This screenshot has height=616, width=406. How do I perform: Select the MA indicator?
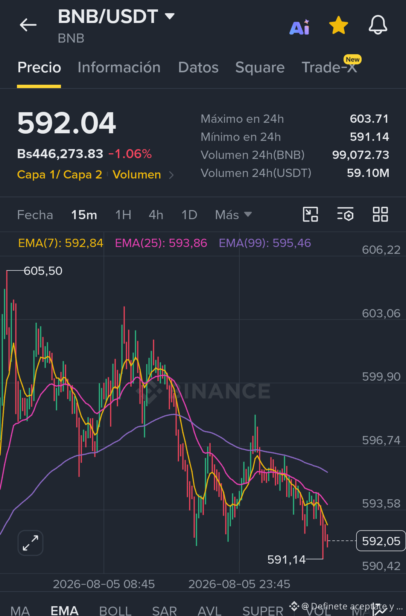coord(20,610)
